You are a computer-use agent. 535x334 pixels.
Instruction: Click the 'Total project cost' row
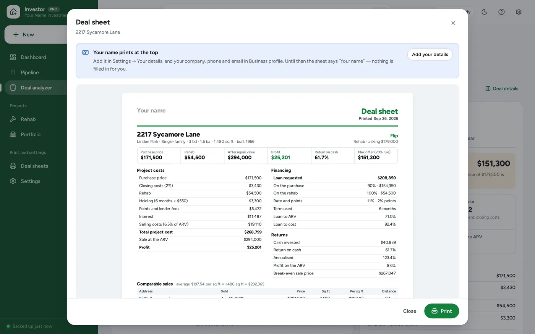coord(200,232)
